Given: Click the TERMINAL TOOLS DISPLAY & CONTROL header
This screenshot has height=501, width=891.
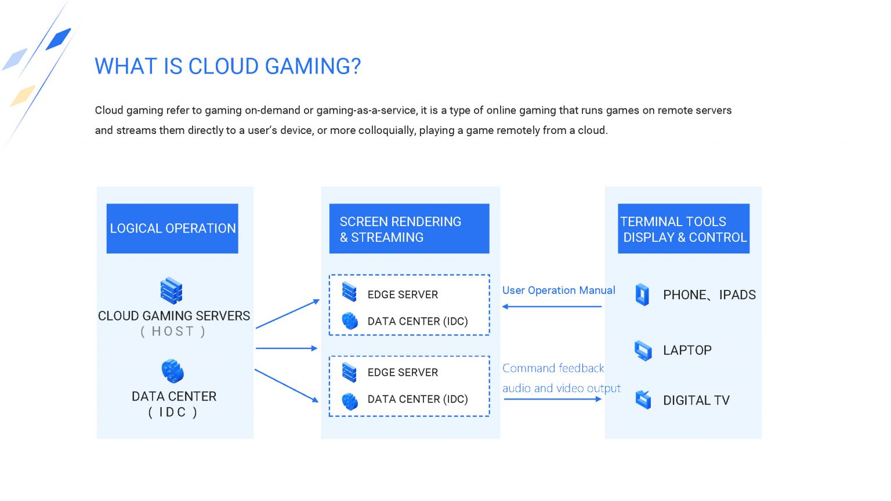Looking at the screenshot, I should point(683,228).
